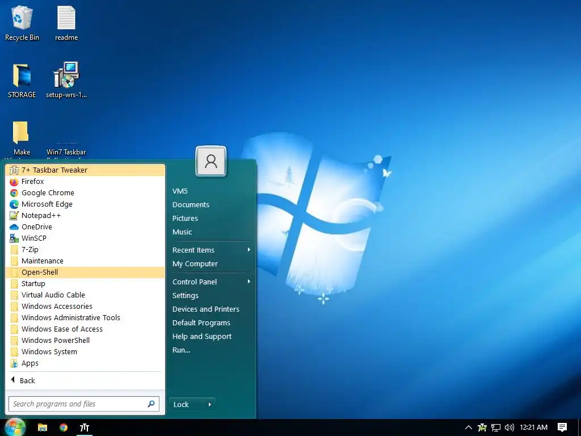
Task: Show hidden tray icons chevron
Action: click(x=468, y=427)
